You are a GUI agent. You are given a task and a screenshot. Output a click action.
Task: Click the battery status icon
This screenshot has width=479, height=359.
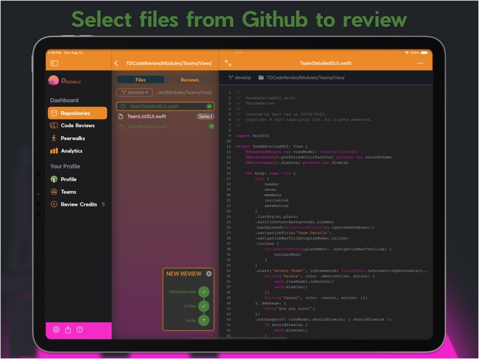tap(424, 52)
